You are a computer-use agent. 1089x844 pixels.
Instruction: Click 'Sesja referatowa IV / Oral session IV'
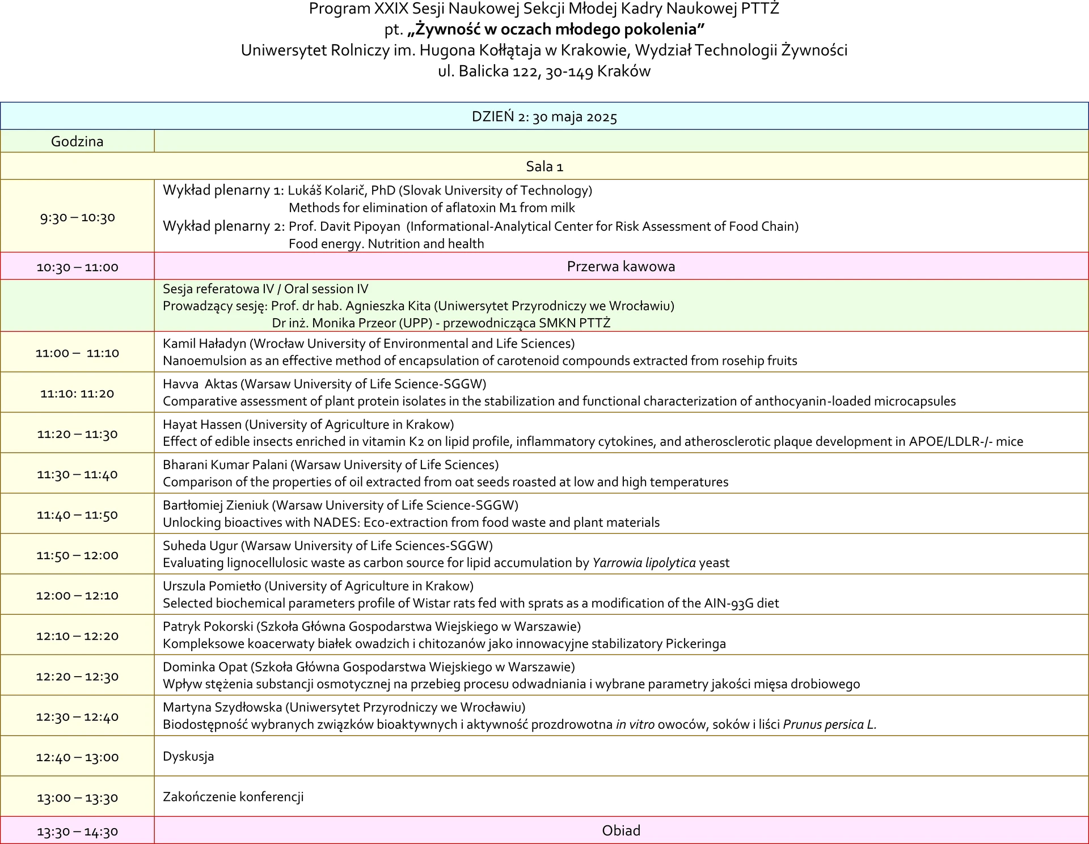pos(265,289)
